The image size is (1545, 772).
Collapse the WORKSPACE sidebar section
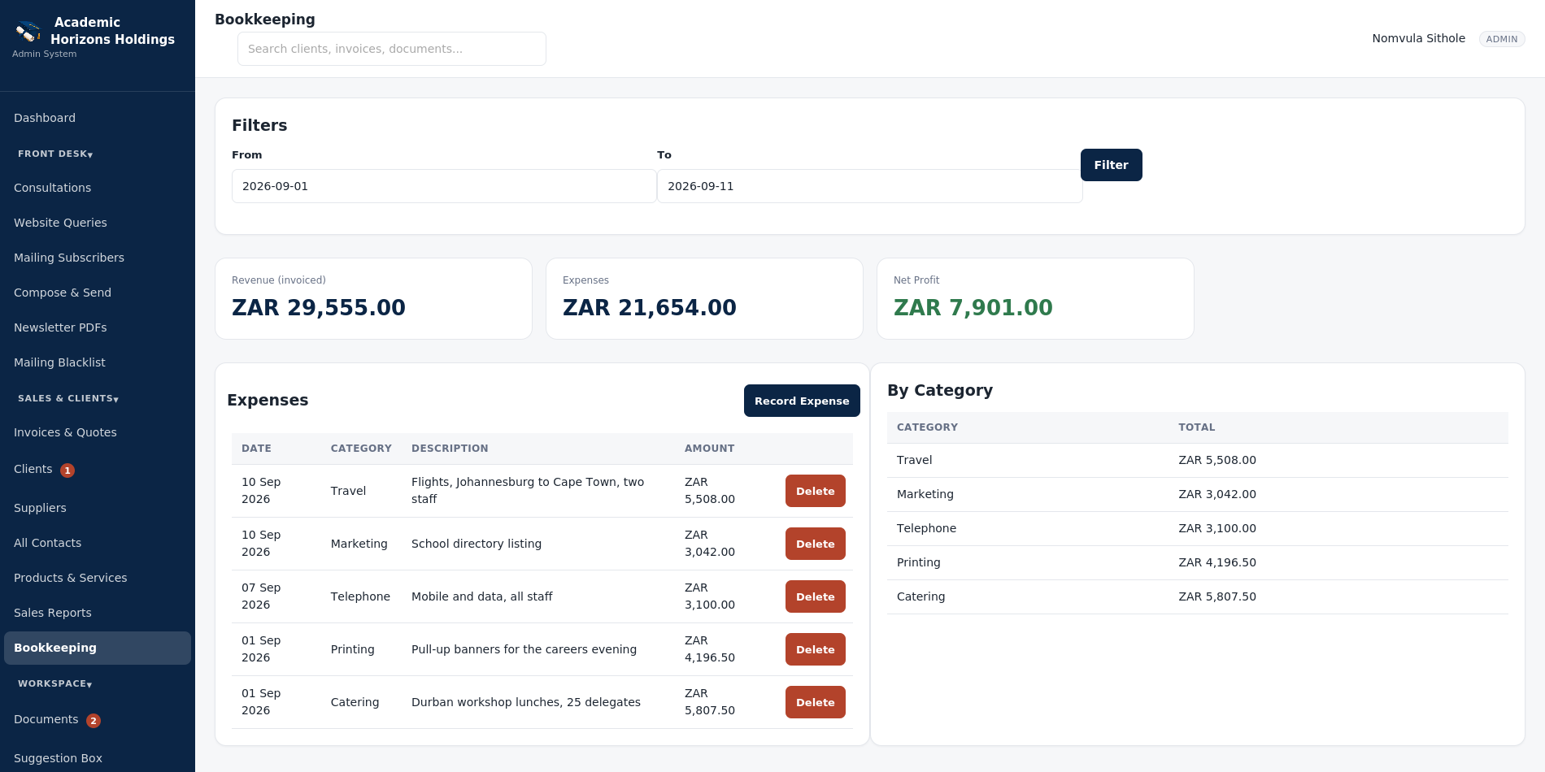(x=54, y=683)
